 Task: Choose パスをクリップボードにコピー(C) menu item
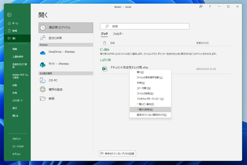point(150,99)
